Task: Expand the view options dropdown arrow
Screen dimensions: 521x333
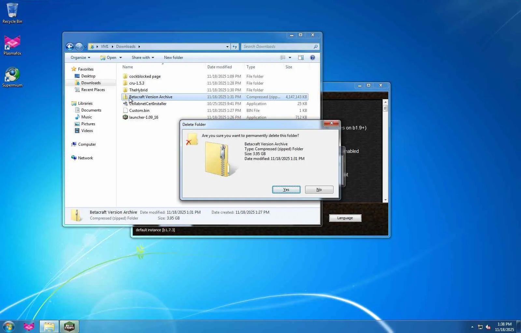Action: pos(290,58)
